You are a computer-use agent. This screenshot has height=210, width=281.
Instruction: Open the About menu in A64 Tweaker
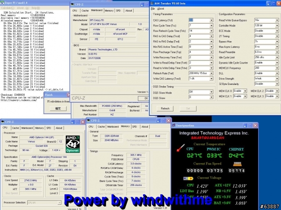coord(161,9)
